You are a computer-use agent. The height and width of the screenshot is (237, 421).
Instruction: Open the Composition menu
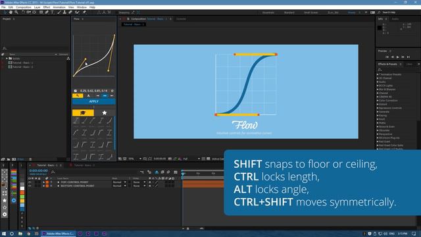[x=24, y=7]
